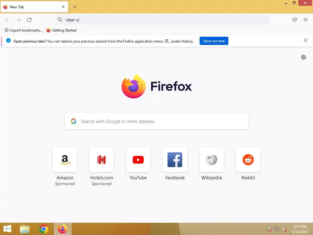Image resolution: width=313 pixels, height=235 pixels.
Task: Click the Firefox taskbar button
Action: pos(62,229)
